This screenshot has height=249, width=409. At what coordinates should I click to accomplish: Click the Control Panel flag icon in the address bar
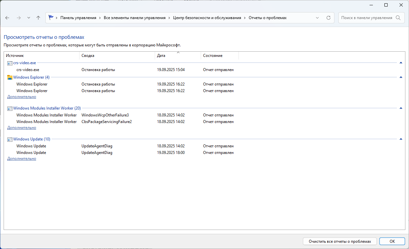(x=51, y=18)
